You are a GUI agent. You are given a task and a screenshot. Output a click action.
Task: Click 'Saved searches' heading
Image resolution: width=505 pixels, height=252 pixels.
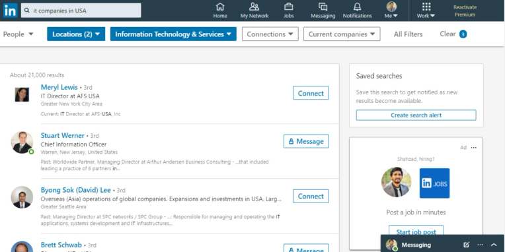point(379,76)
